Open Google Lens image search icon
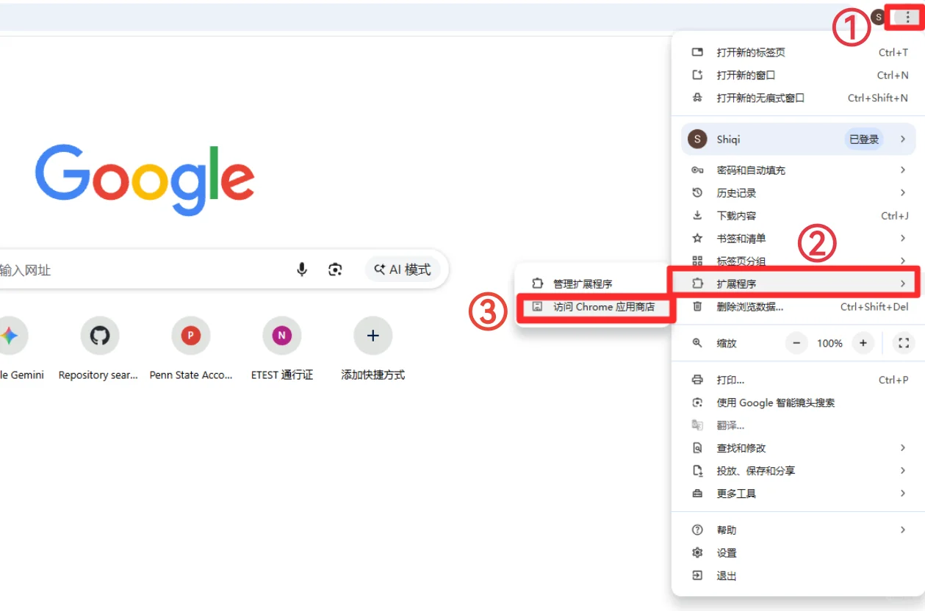 [335, 270]
